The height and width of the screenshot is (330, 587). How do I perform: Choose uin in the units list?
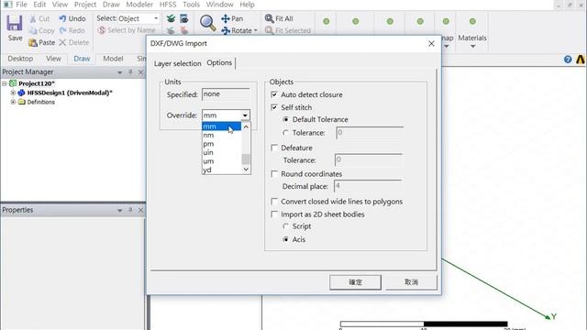[x=222, y=153]
